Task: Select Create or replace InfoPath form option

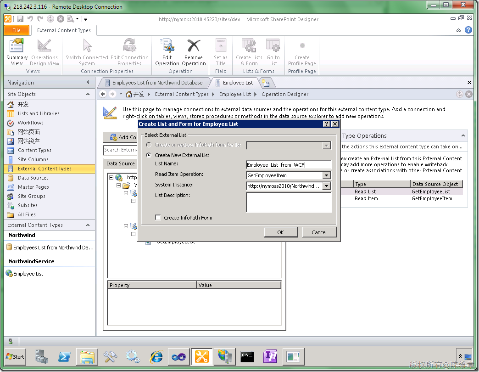Action: [149, 145]
